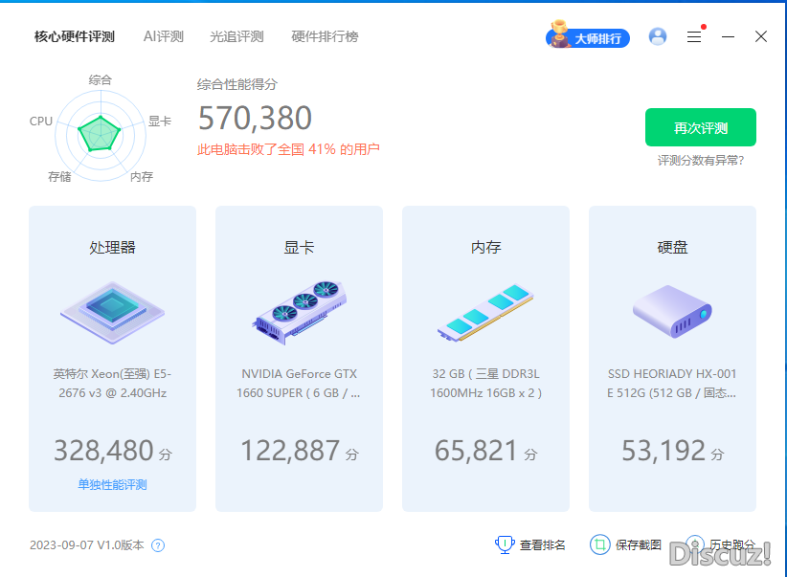The image size is (787, 577).
Task: Open the 查看排名 link
Action: [x=543, y=544]
